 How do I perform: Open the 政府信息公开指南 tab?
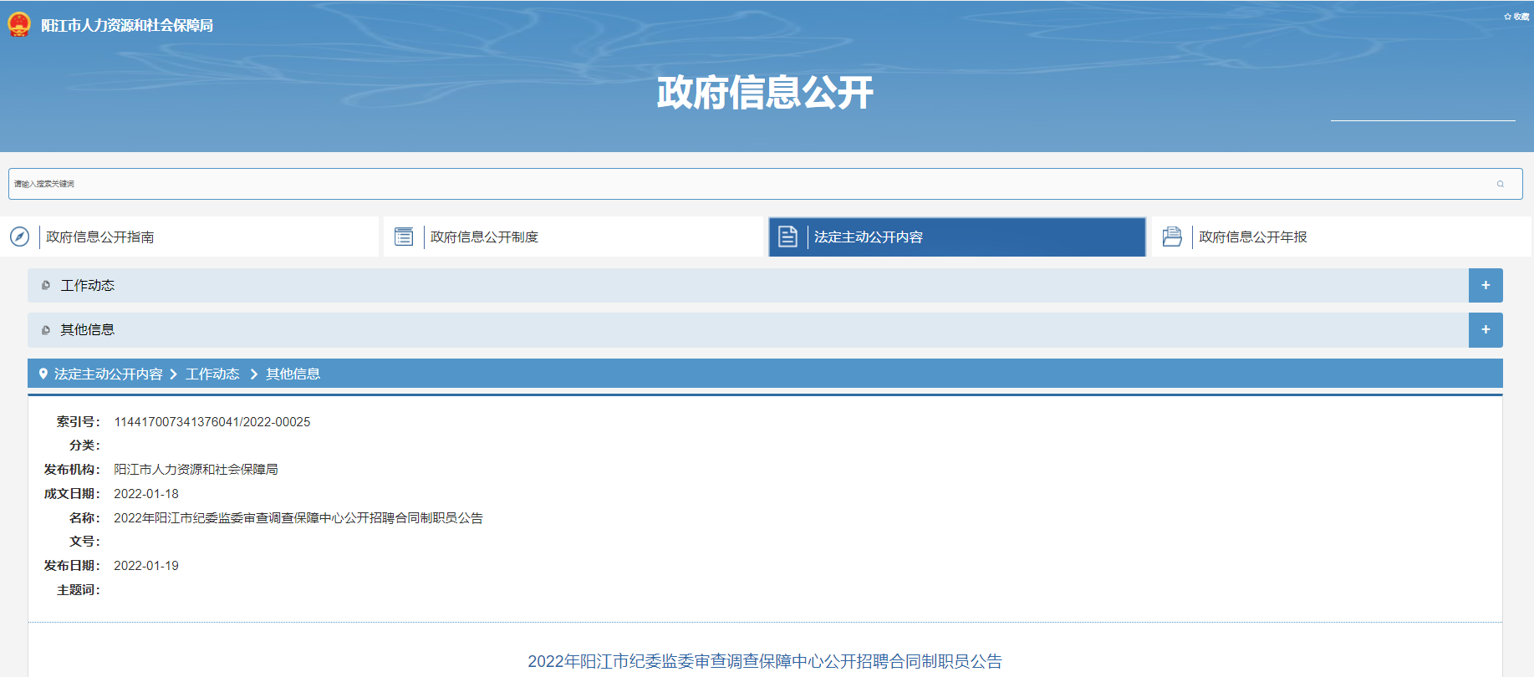coord(100,237)
